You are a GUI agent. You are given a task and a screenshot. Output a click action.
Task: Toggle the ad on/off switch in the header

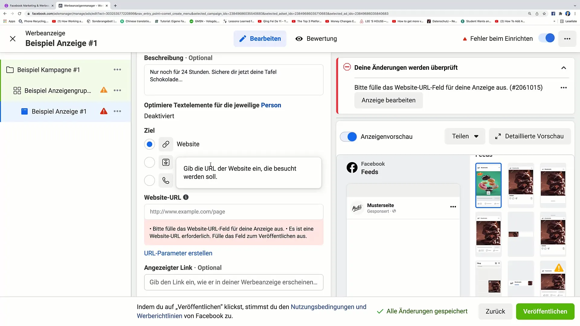pyautogui.click(x=547, y=38)
